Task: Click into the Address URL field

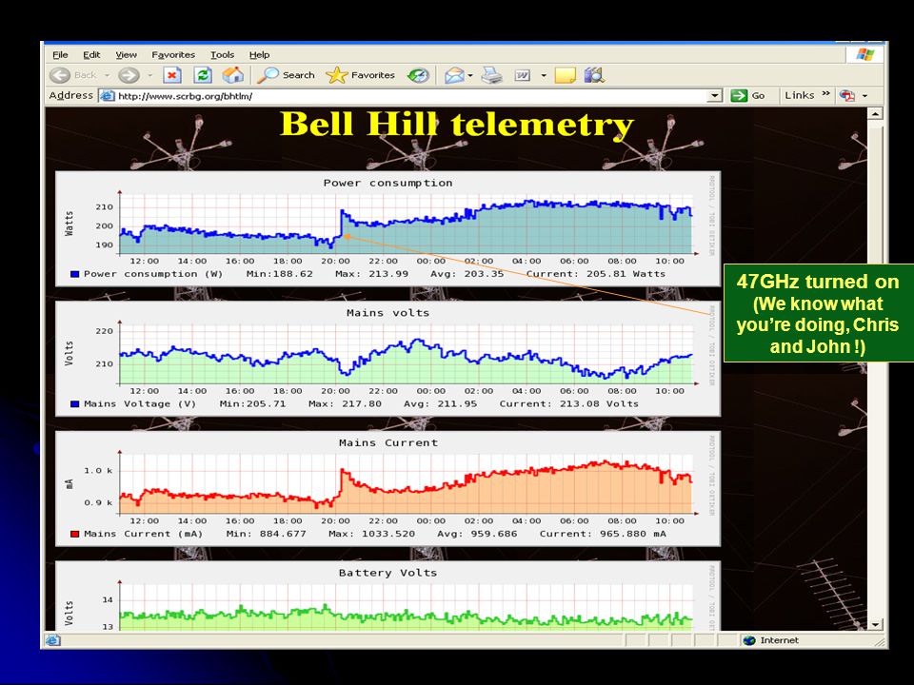Action: point(411,95)
